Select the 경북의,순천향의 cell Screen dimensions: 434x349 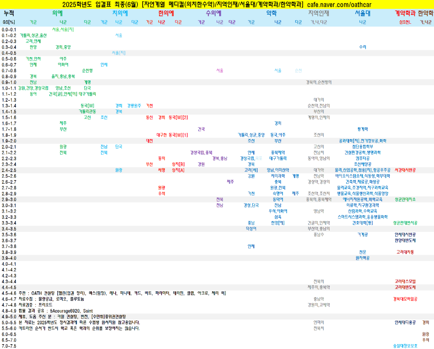[319, 82]
